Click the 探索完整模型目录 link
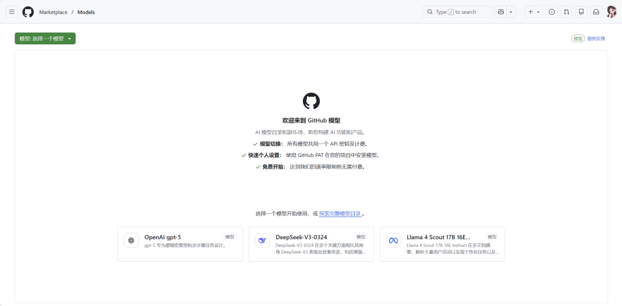Viewport: 622px width, 306px height. tap(340, 213)
